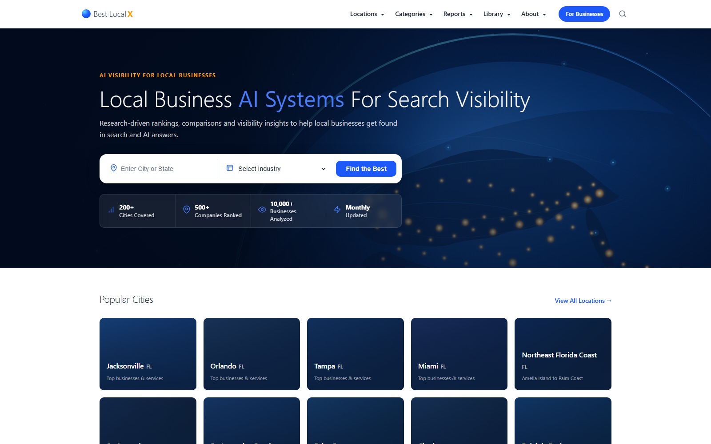Click the Find the Best button
The height and width of the screenshot is (444, 711).
point(366,169)
